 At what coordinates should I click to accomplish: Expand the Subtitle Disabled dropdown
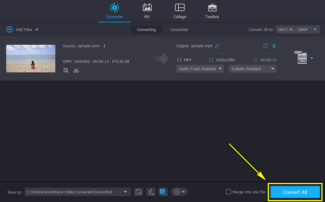click(x=252, y=69)
